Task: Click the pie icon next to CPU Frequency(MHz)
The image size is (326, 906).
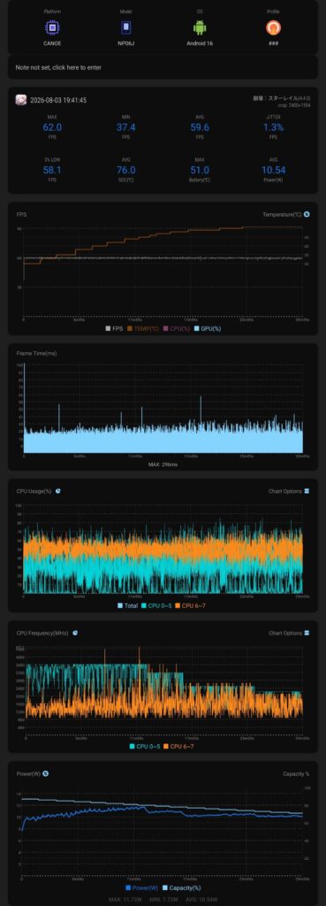Action: click(x=75, y=633)
